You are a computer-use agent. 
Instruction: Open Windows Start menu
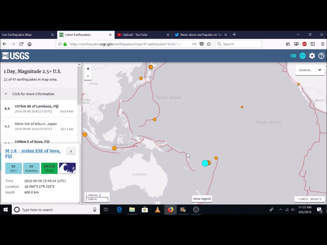coord(5,210)
